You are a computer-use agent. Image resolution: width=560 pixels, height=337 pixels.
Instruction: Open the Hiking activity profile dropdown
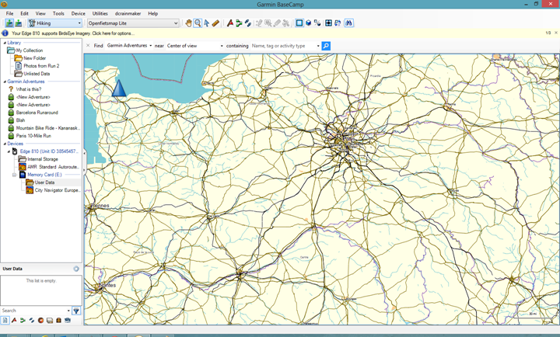(x=55, y=23)
